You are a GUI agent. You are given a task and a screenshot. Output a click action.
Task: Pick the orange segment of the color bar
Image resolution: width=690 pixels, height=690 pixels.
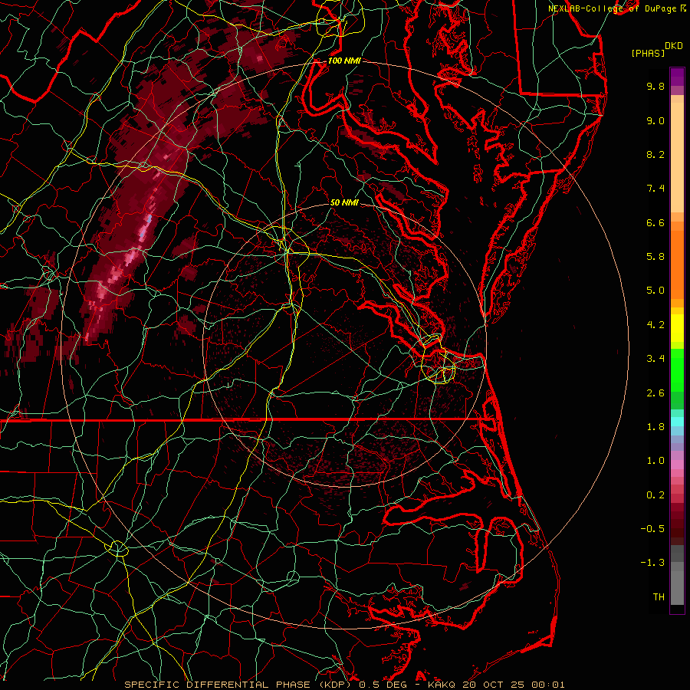pos(677,264)
